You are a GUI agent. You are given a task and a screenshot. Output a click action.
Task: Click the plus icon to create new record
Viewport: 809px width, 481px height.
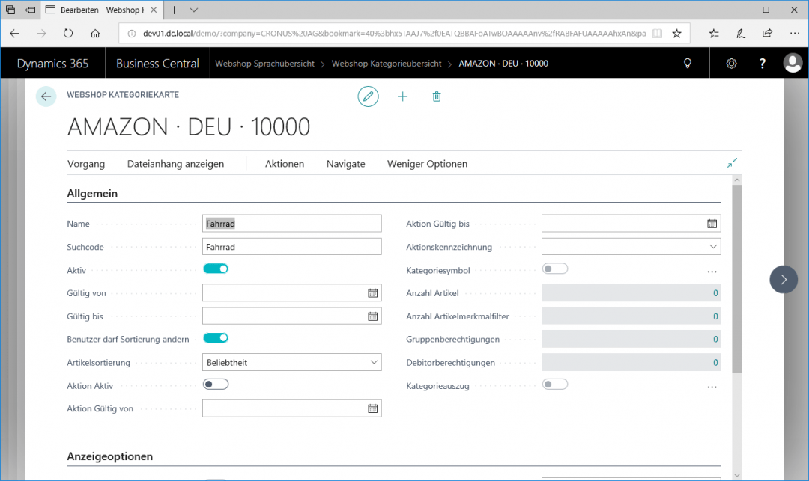pos(402,96)
